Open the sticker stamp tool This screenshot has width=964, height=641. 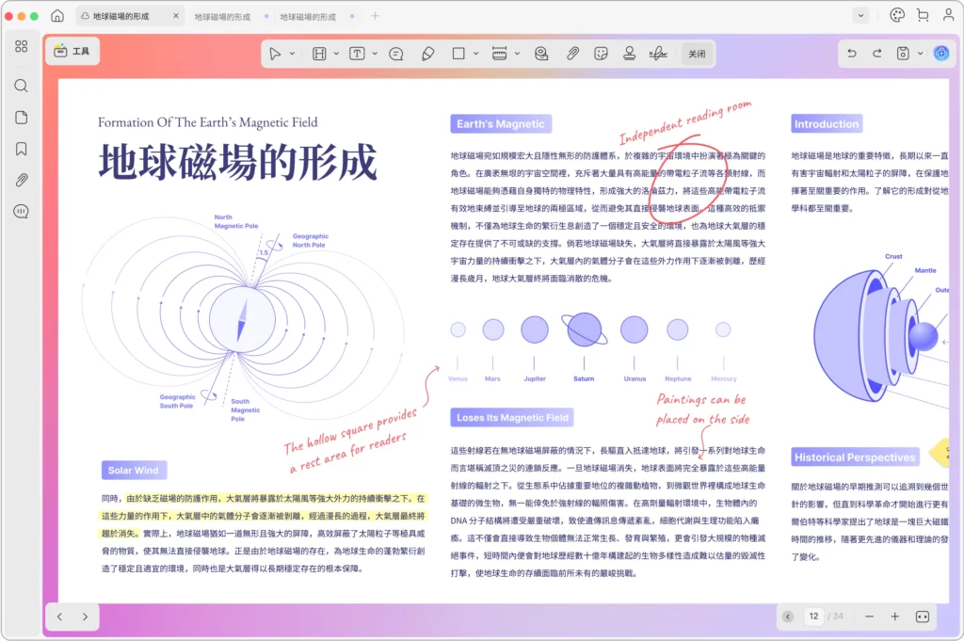coord(600,53)
